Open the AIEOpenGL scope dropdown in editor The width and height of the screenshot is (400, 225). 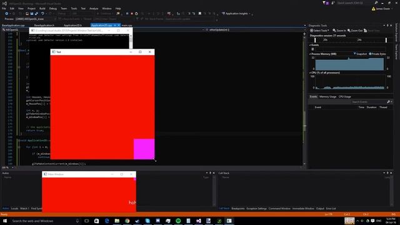pyautogui.click(x=15, y=30)
